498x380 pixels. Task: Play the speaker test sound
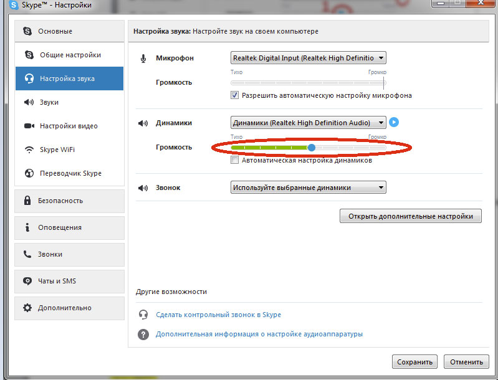pyautogui.click(x=394, y=122)
